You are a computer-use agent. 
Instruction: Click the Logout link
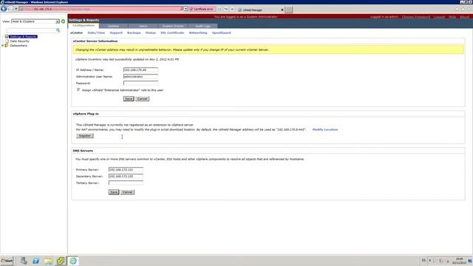pyautogui.click(x=439, y=16)
